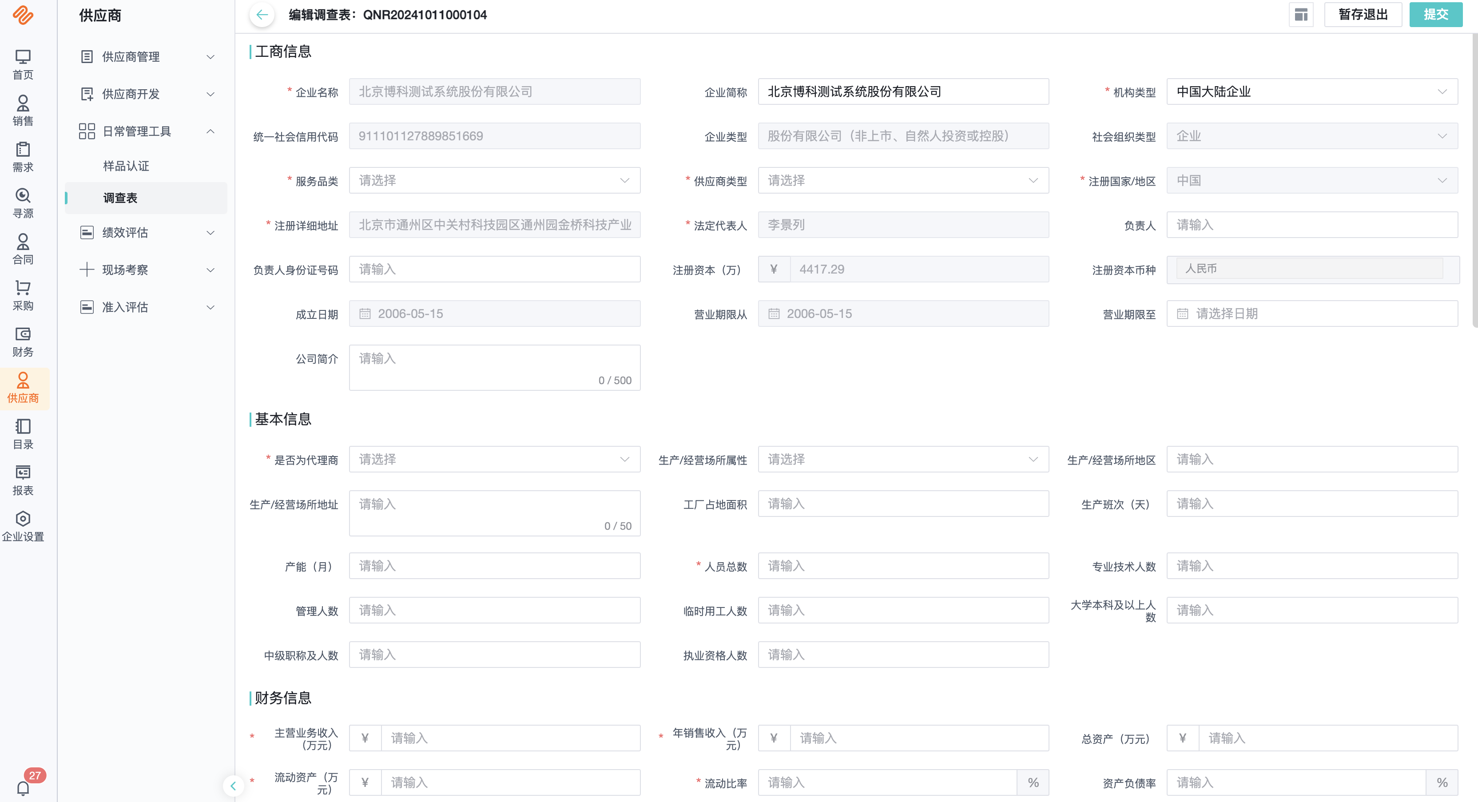Screen dimensions: 1478x802
Task: Collapse the sidebar menu with chevron button
Action: click(233, 786)
